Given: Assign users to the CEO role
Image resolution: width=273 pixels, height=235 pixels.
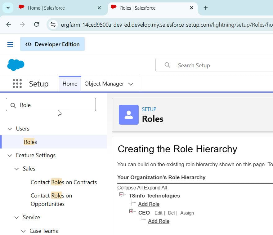Looking at the screenshot, I should click(187, 213).
